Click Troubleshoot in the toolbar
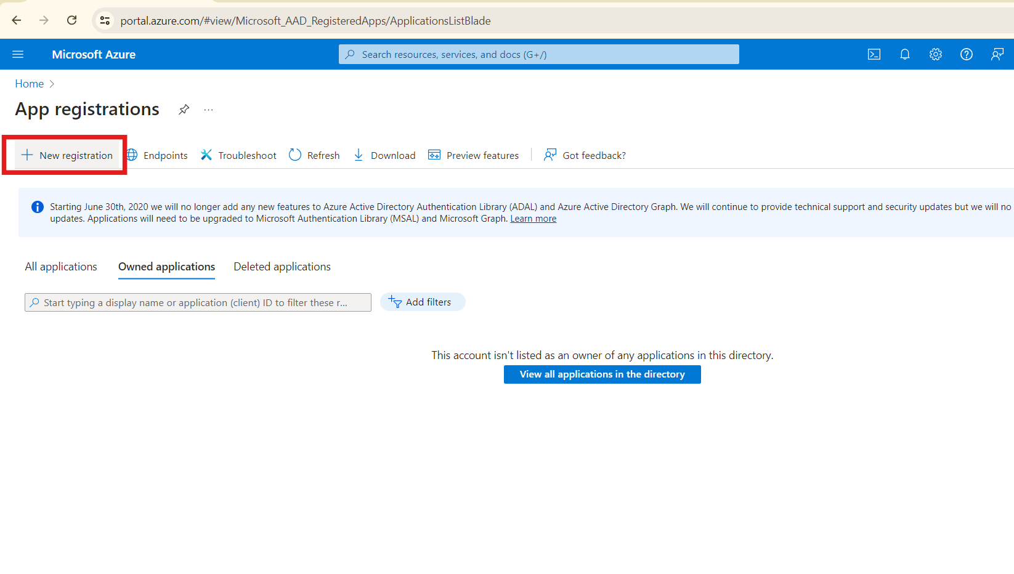Viewport: 1014px width, 574px height. tap(238, 155)
